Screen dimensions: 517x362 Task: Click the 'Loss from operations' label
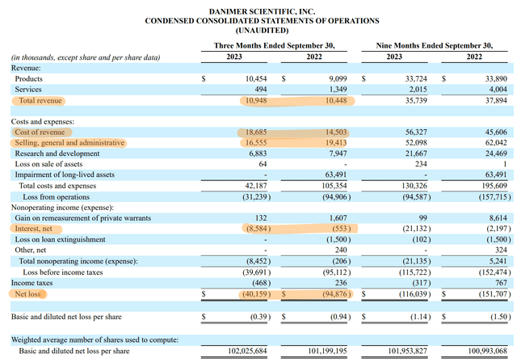coord(56,197)
